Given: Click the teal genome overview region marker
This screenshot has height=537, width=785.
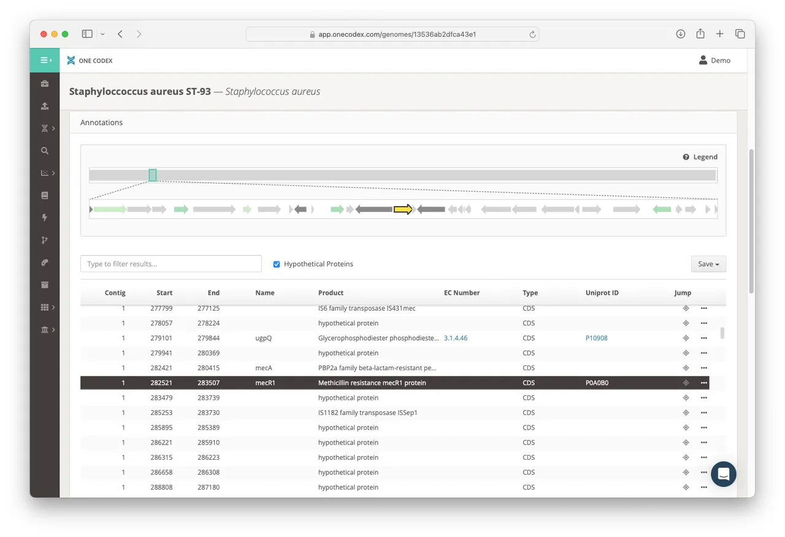Looking at the screenshot, I should click(153, 175).
